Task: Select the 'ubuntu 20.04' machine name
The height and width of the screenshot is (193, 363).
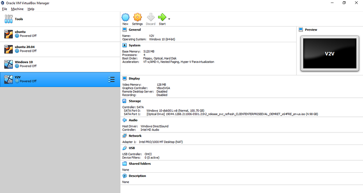Action: (x=24, y=47)
